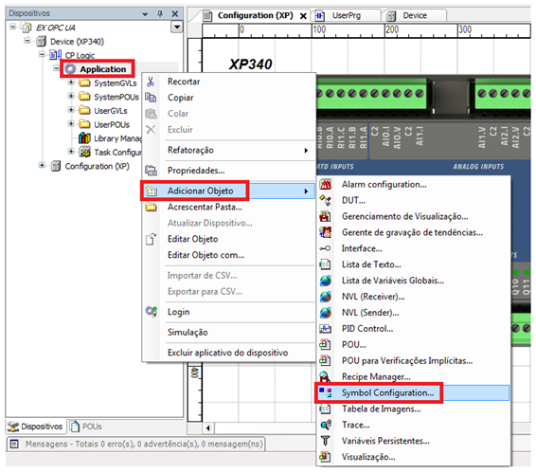Open the Adicionar Objeto submenu
536x473 pixels.
click(227, 191)
